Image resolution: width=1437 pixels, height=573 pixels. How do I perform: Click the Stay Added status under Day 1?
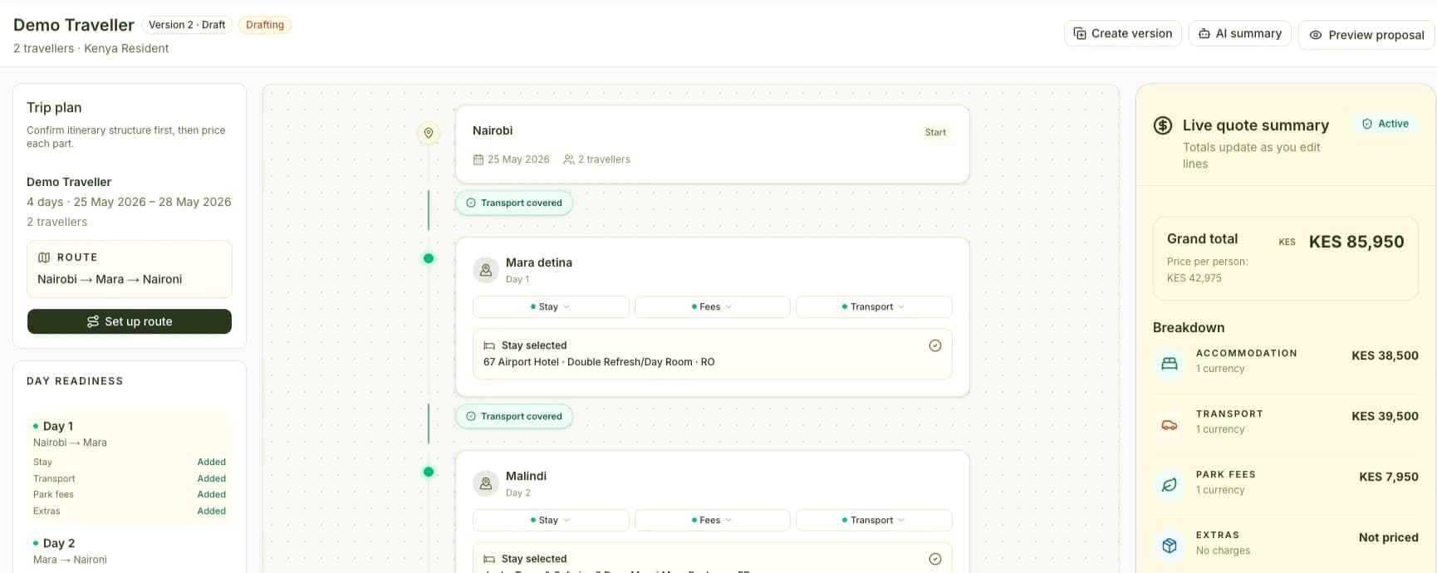212,462
